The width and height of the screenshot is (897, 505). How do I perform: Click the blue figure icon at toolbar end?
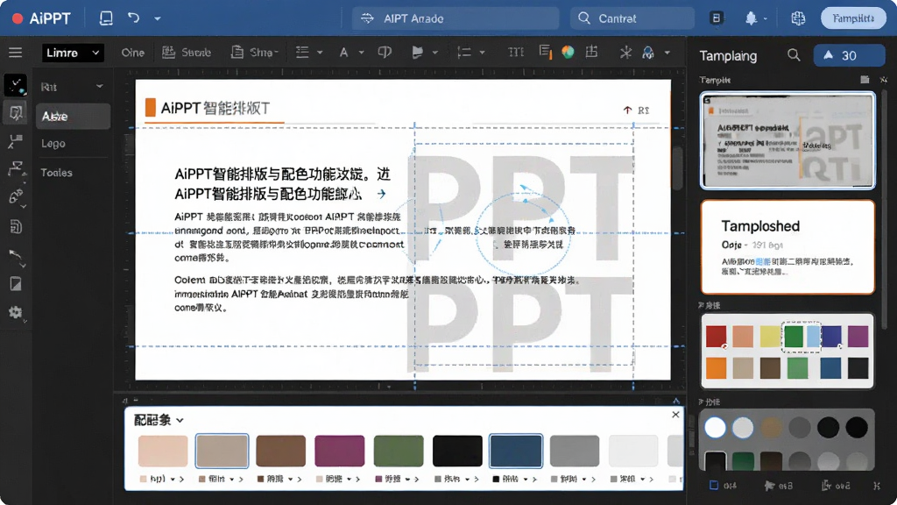(x=647, y=53)
